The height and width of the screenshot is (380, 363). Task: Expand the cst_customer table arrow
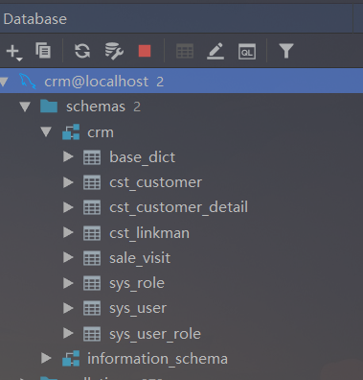coord(68,182)
